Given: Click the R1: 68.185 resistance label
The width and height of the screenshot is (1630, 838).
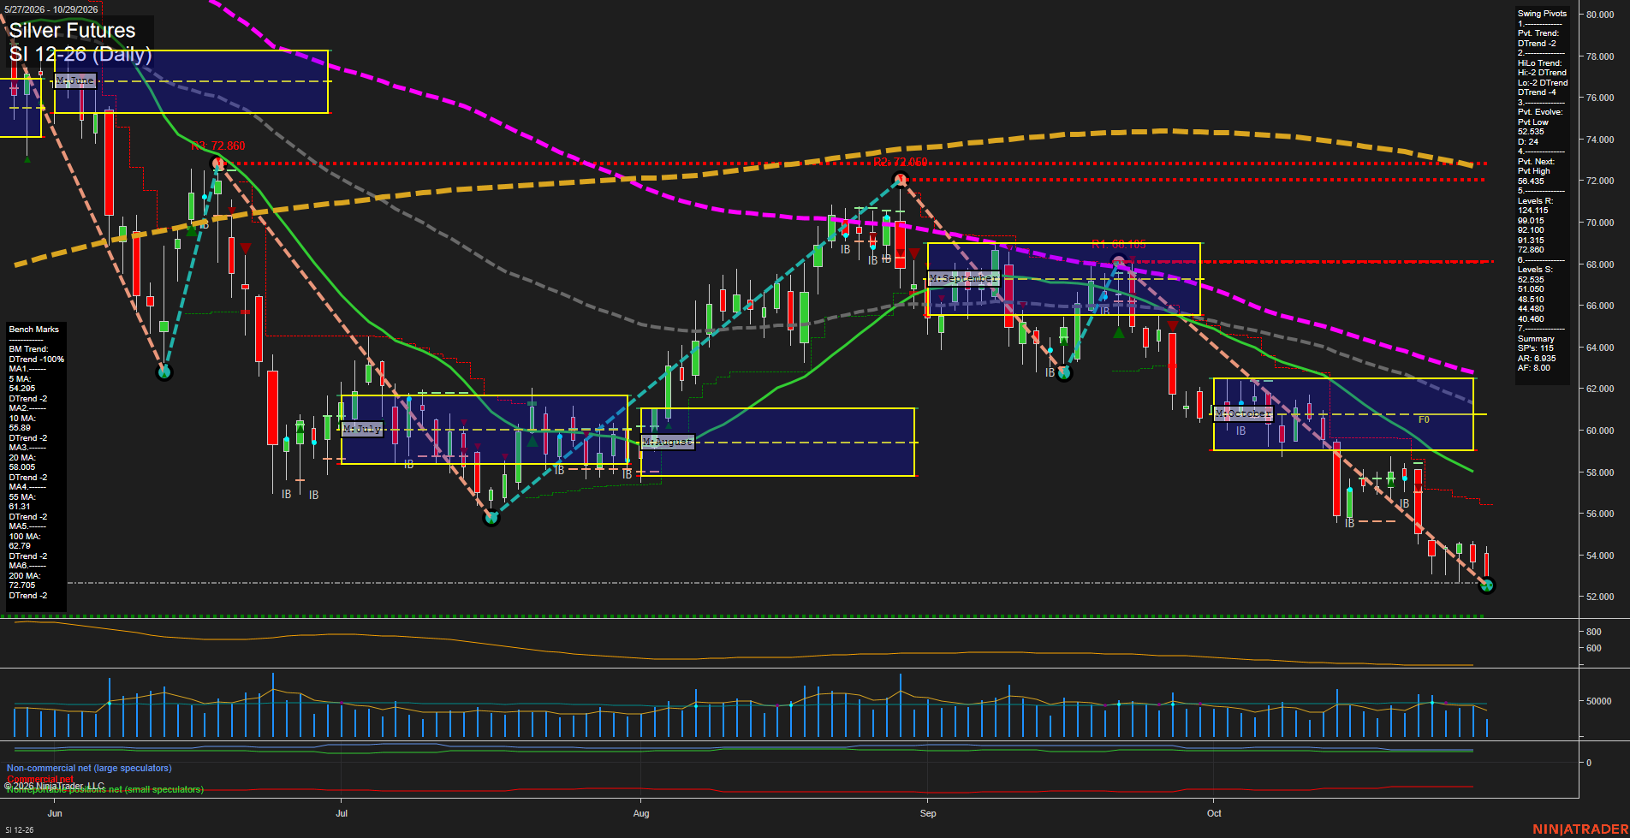Looking at the screenshot, I should pyautogui.click(x=1118, y=245).
